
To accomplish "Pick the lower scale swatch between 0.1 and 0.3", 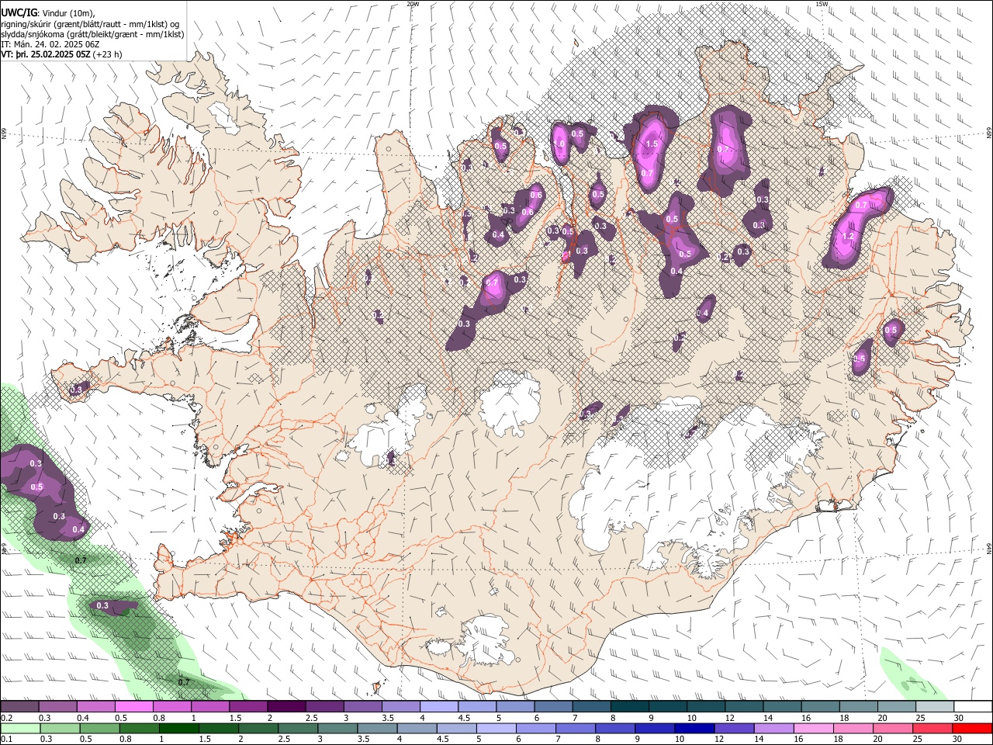I will point(20,728).
